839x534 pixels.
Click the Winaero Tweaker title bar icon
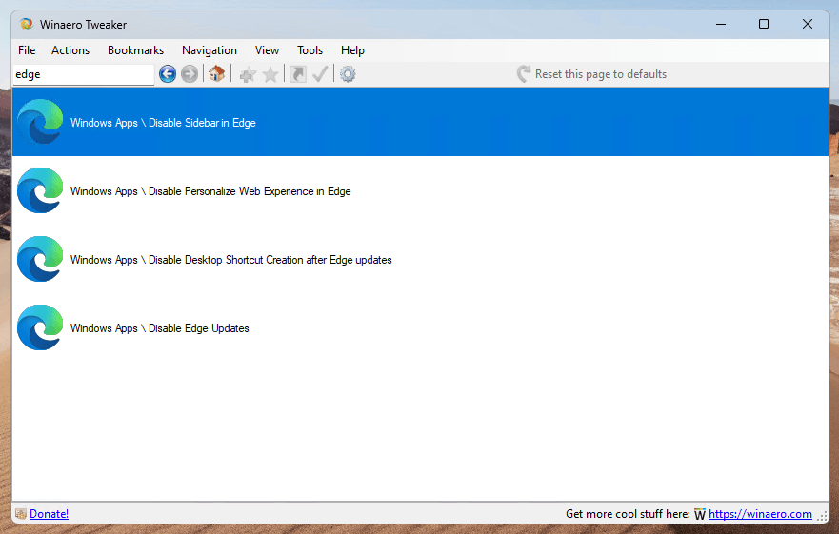coord(27,24)
